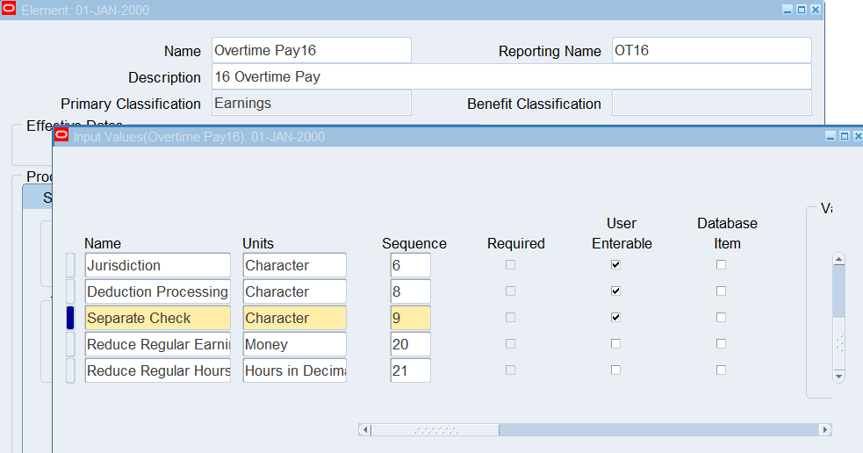Image resolution: width=863 pixels, height=453 pixels.
Task: Minimize the Input Values window
Action: tap(831, 136)
